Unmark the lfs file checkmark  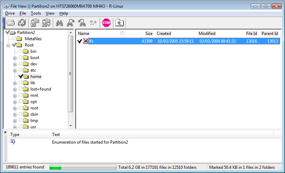(80, 41)
